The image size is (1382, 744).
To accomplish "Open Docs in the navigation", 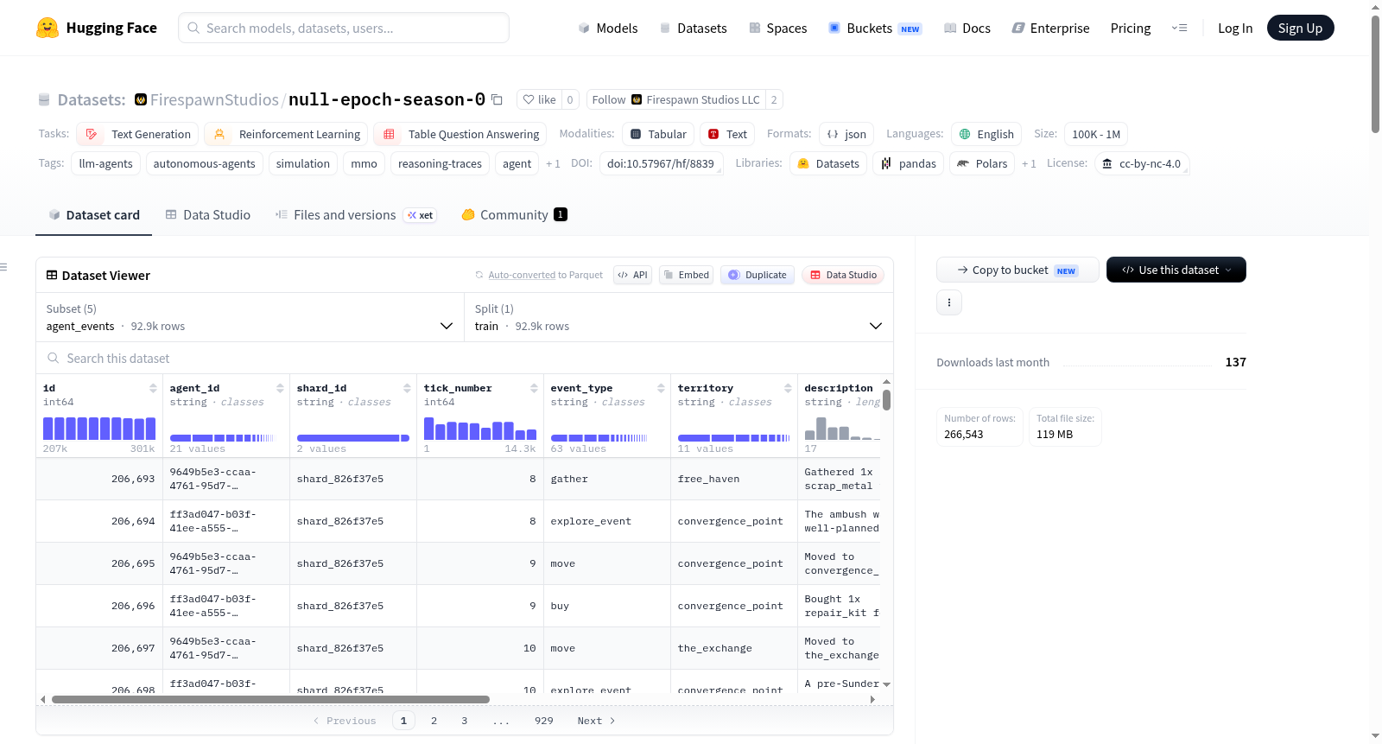I will click(967, 28).
